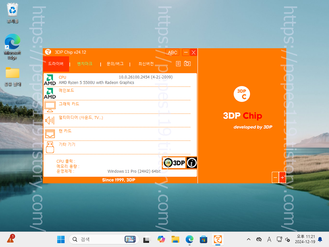
Task: Click the search highlight image in search box
Action: (x=130, y=239)
